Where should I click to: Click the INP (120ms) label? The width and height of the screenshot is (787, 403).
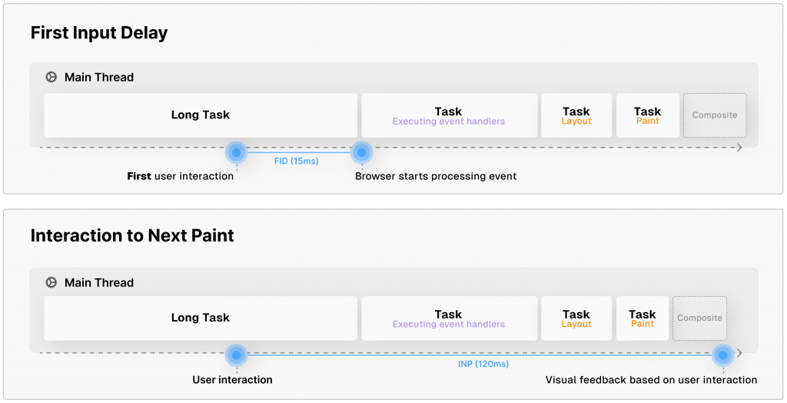[x=478, y=365]
